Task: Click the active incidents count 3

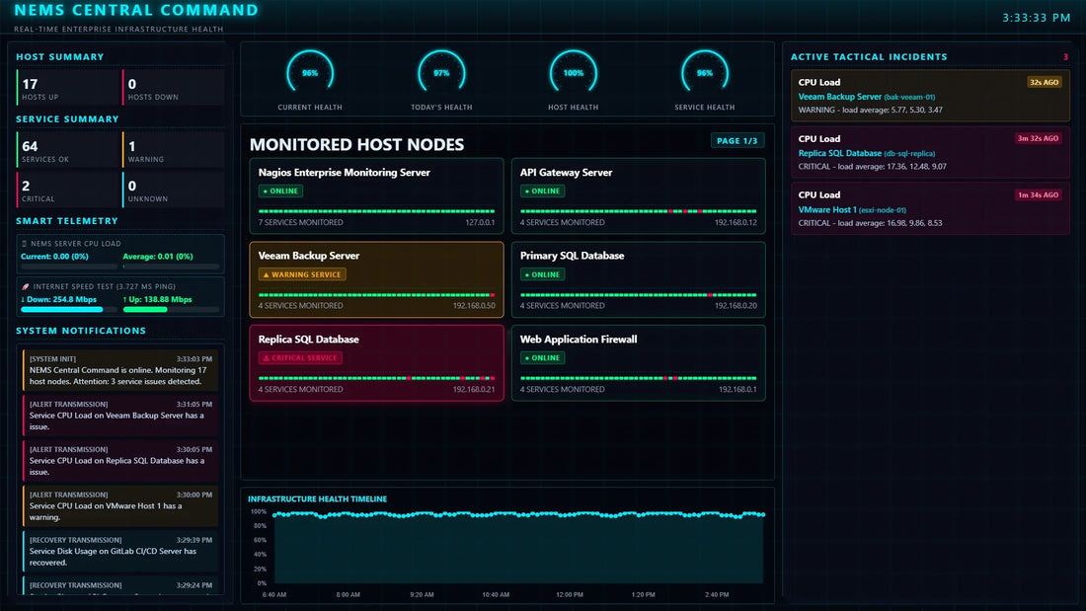Action: pos(1065,57)
